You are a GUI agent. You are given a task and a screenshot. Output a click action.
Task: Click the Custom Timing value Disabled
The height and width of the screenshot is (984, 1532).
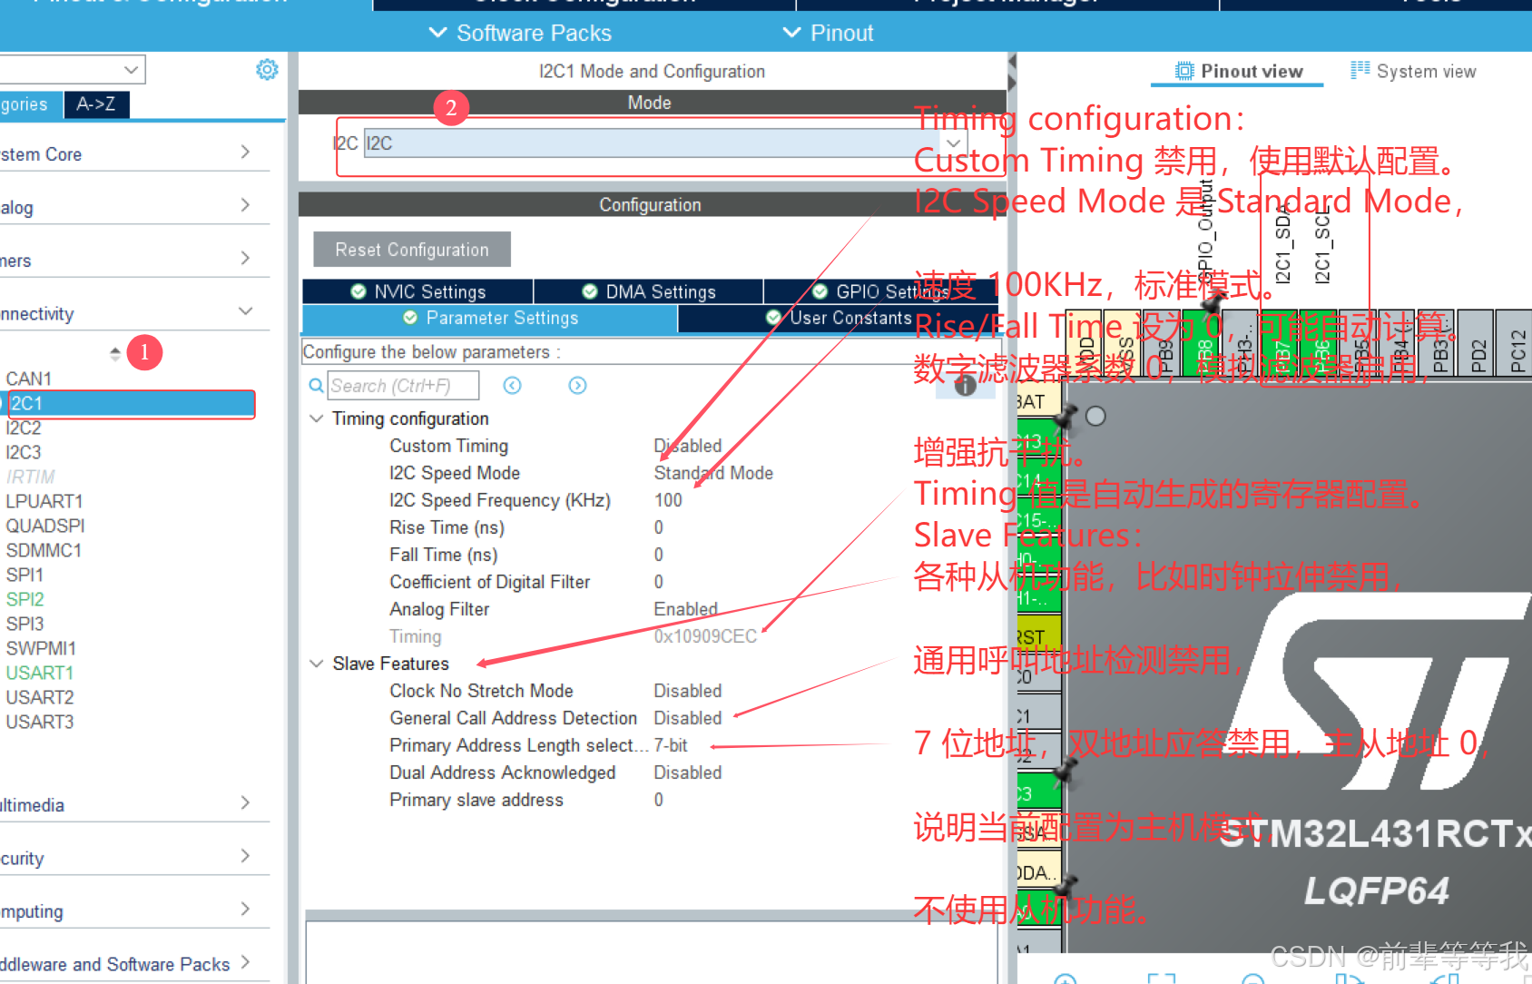[688, 446]
